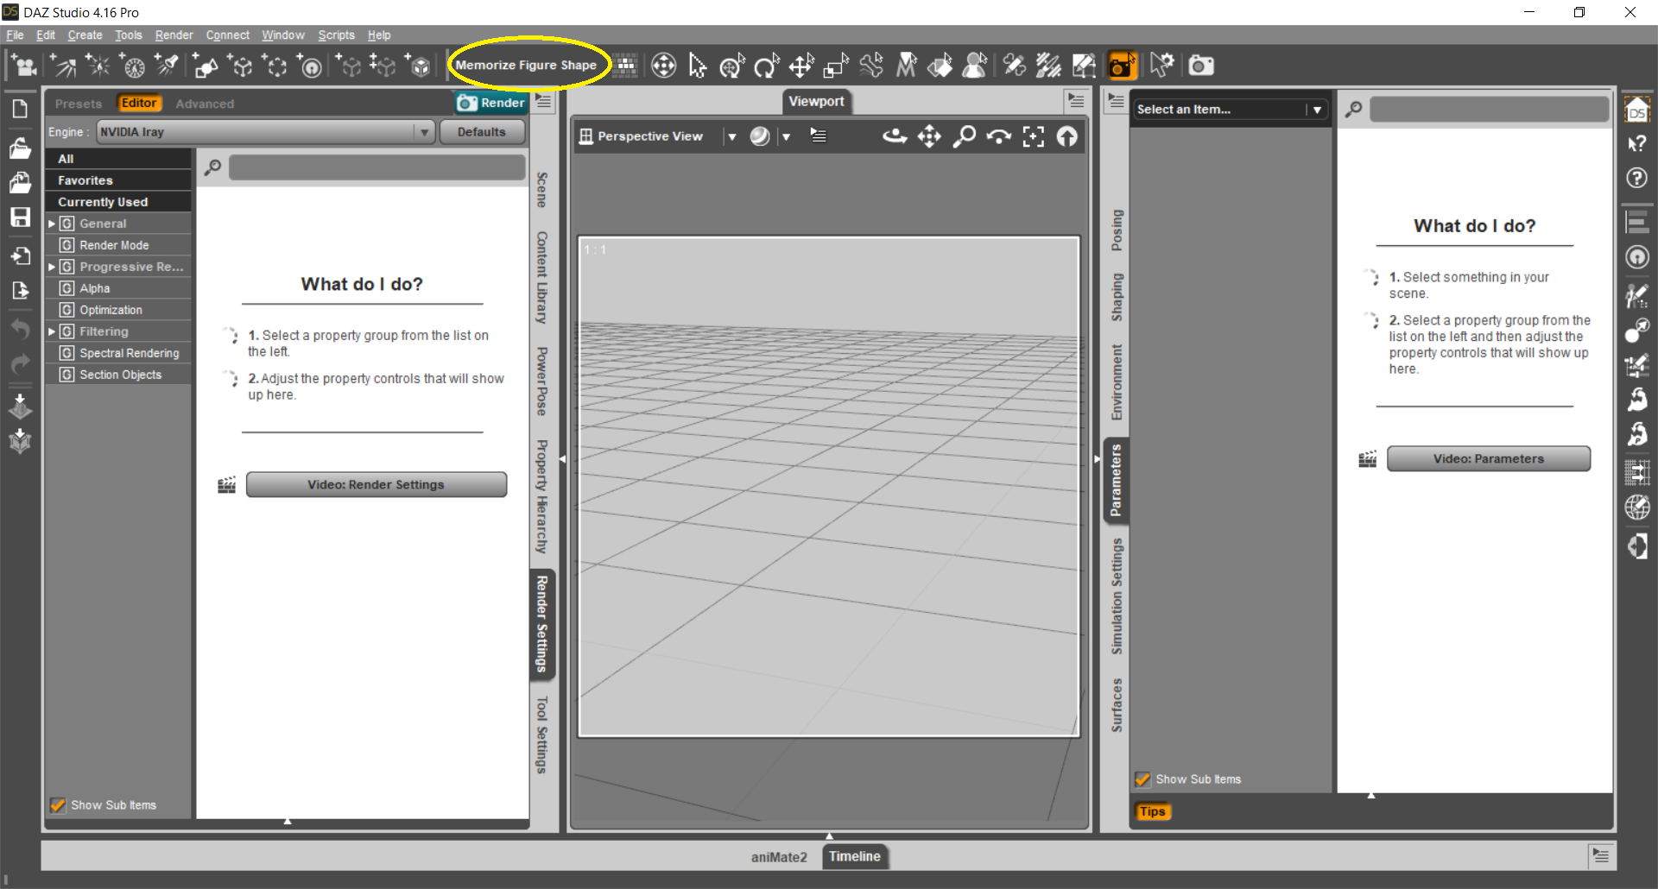Screen dimensions: 1658x889
Task: Open the Perspective View dropdown arrow
Action: point(732,136)
